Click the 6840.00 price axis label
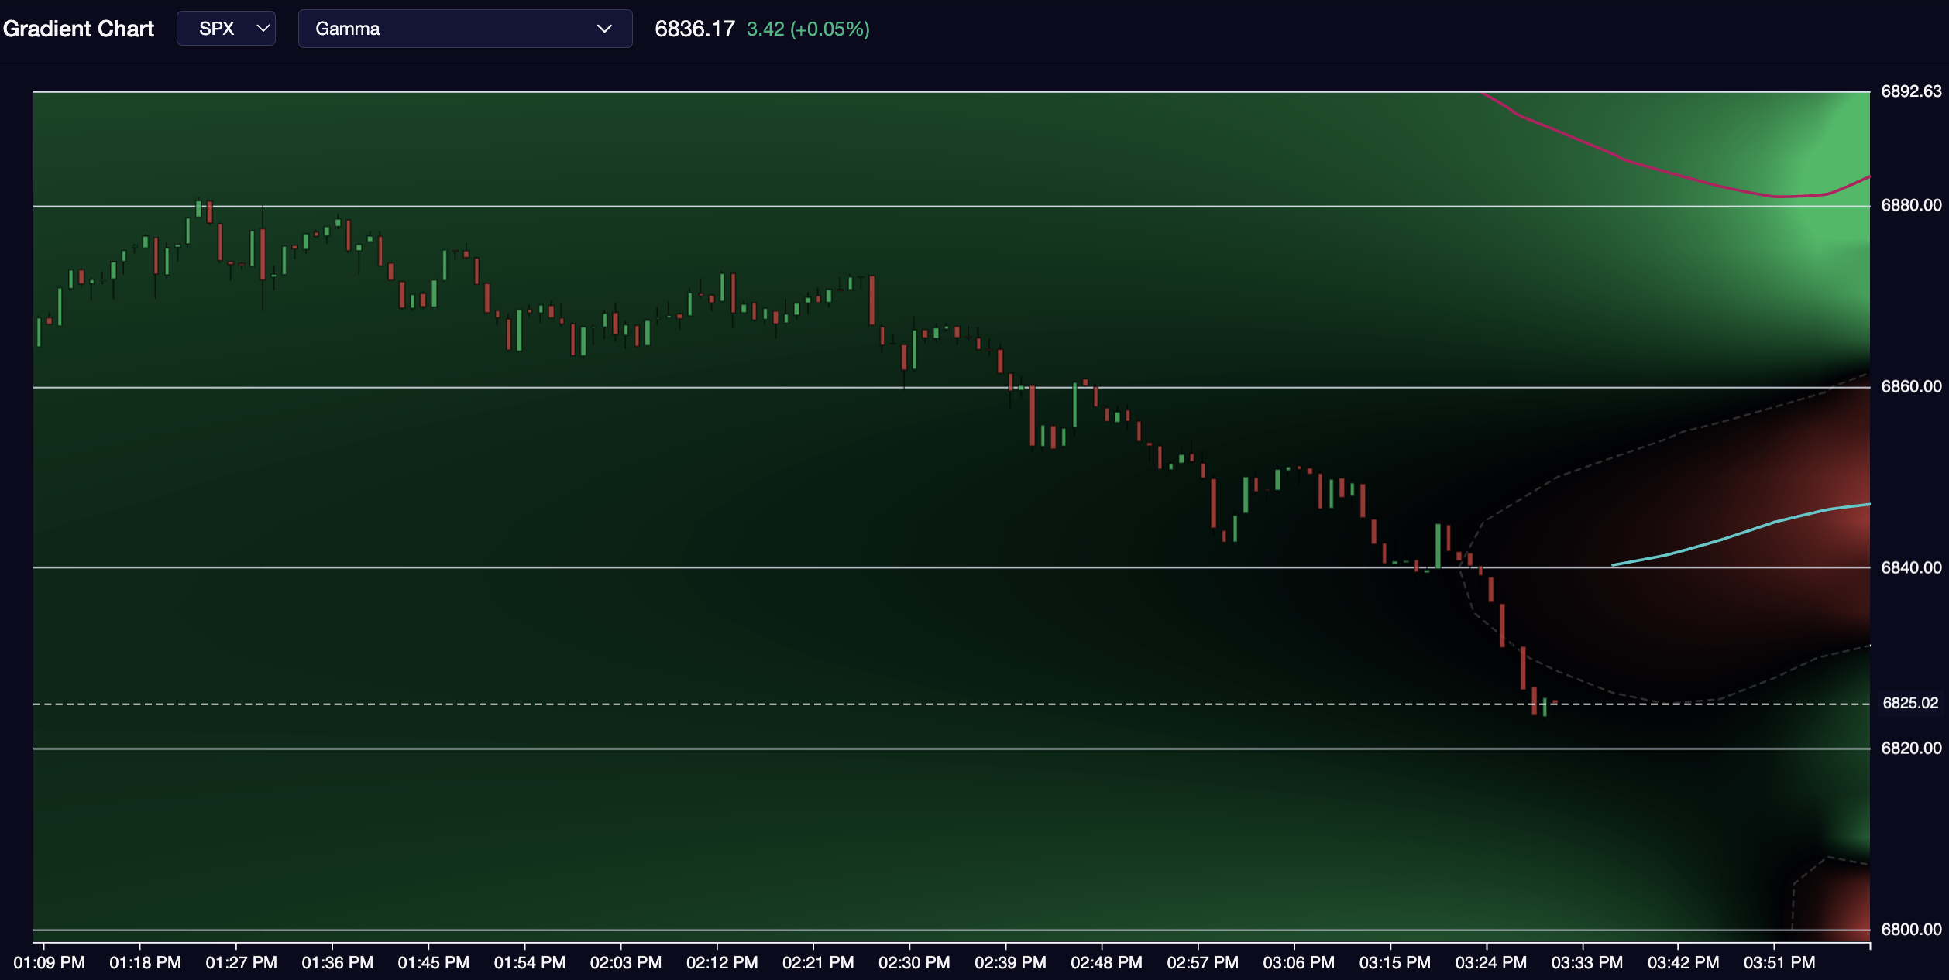The image size is (1949, 980). coord(1910,567)
